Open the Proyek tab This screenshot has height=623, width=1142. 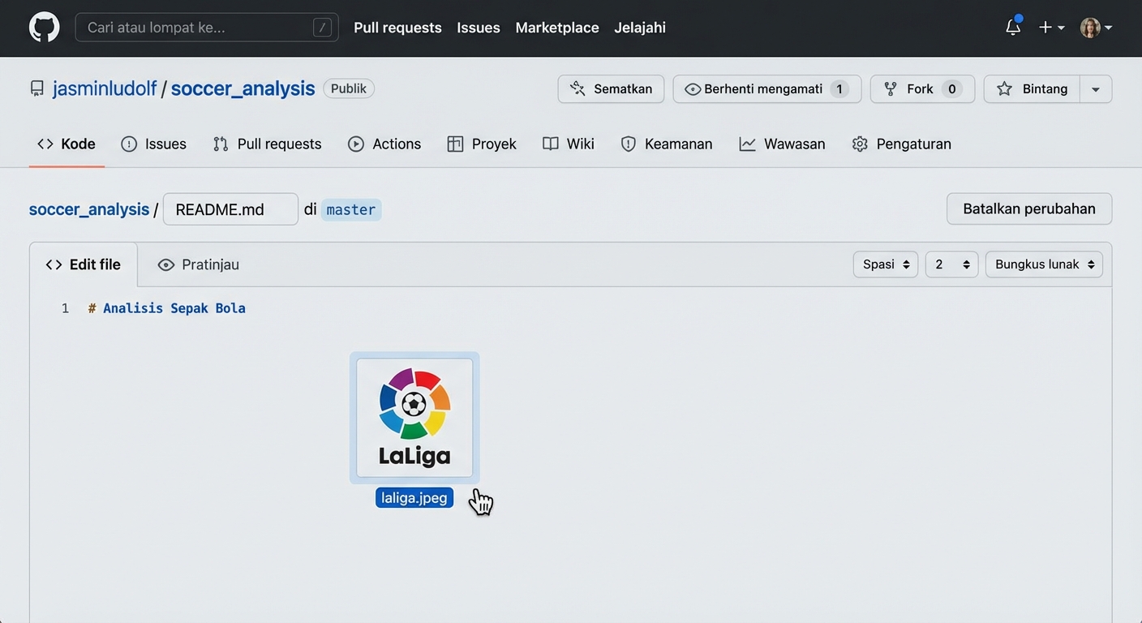(482, 144)
